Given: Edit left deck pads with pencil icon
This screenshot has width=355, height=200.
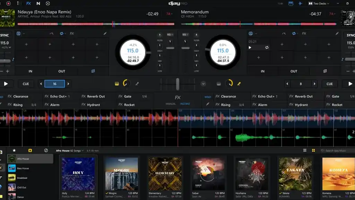Looking at the screenshot, I should click(105, 34).
